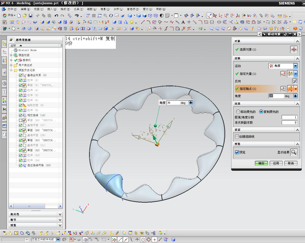Open the 文件(F) menu
Screen dimensions: 305x243
(x=12, y=9)
